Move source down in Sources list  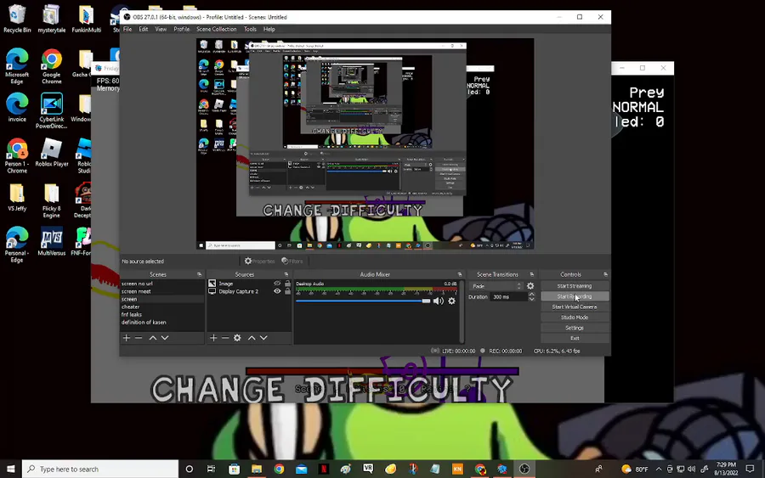tap(263, 338)
